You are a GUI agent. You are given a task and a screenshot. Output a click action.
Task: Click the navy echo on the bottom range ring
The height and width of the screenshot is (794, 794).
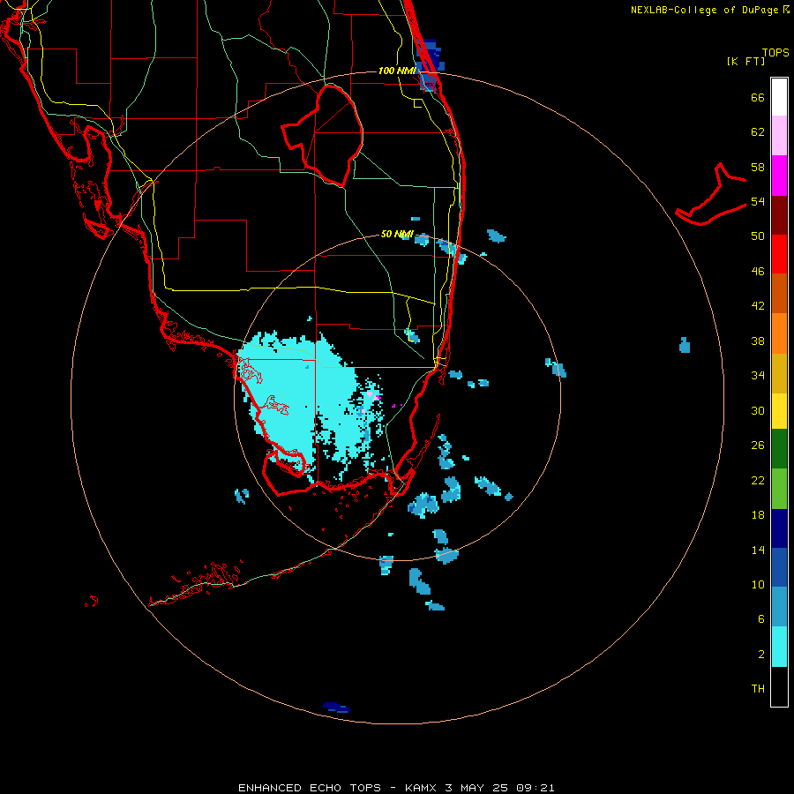[x=336, y=708]
